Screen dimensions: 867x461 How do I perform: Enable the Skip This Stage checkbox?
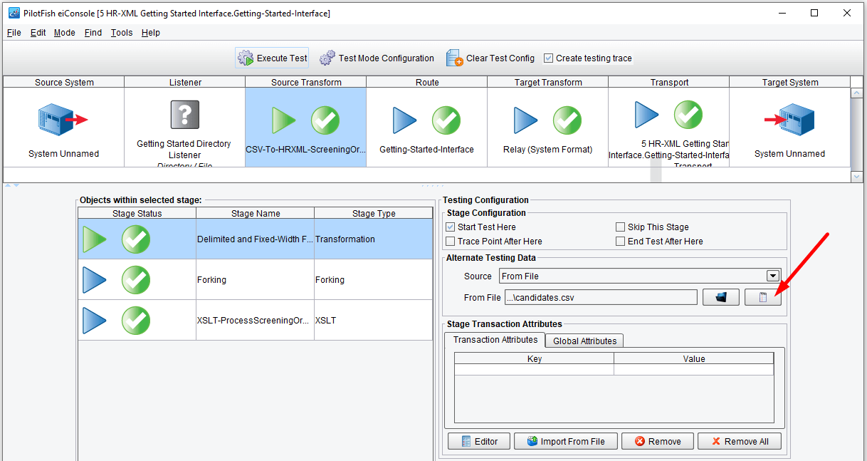[621, 227]
